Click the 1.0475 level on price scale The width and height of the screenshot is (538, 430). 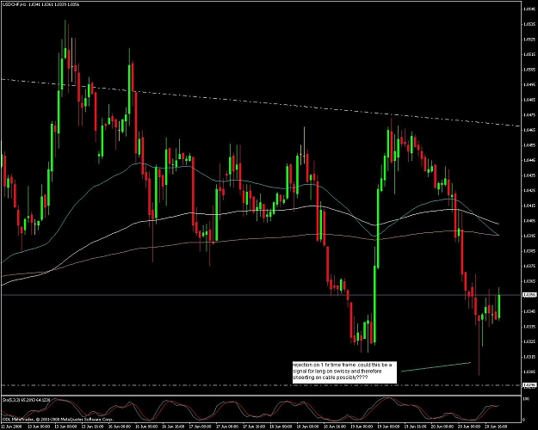tap(529, 115)
